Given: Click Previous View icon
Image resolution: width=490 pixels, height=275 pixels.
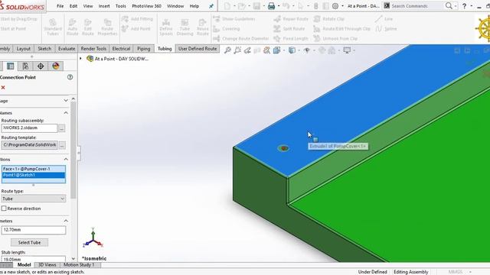Looking at the screenshot, I should (x=247, y=50).
